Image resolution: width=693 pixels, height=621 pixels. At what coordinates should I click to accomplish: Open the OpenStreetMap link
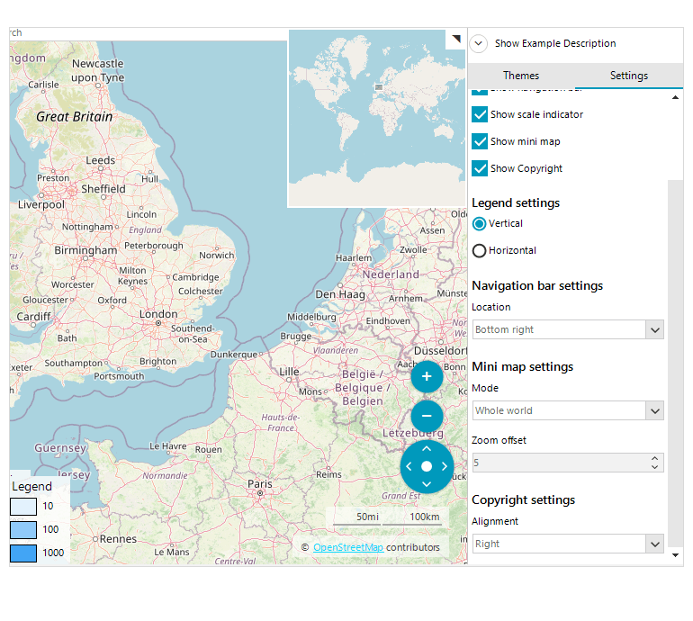click(347, 547)
